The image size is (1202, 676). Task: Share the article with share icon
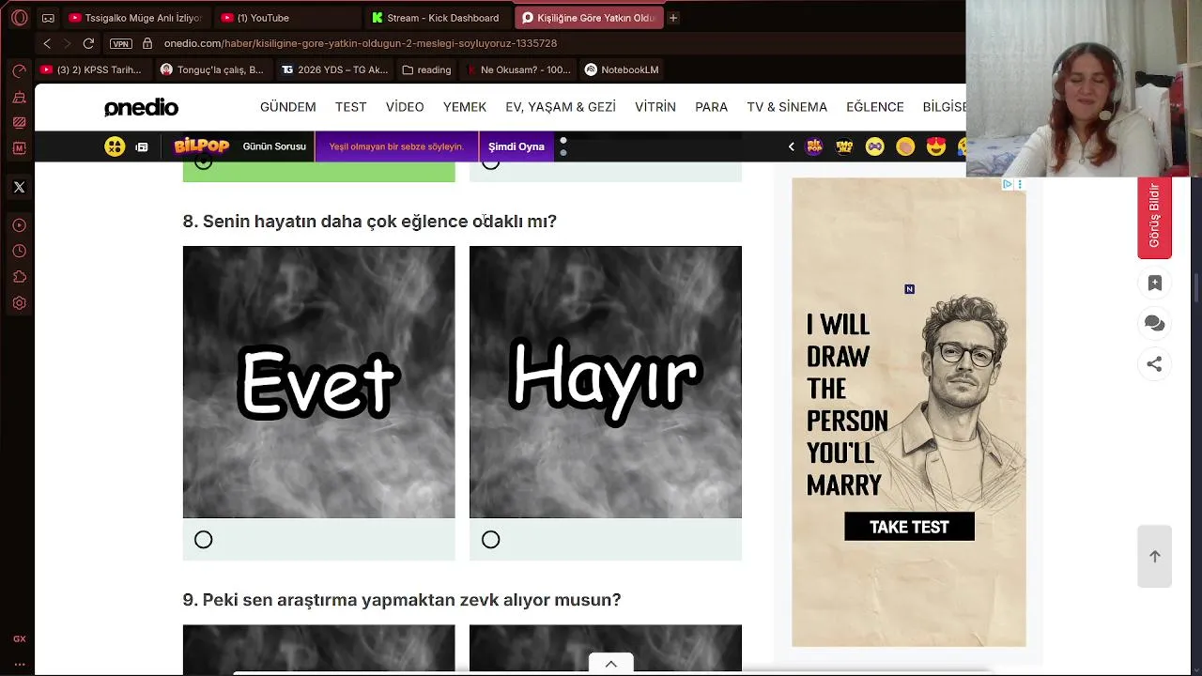click(1155, 363)
